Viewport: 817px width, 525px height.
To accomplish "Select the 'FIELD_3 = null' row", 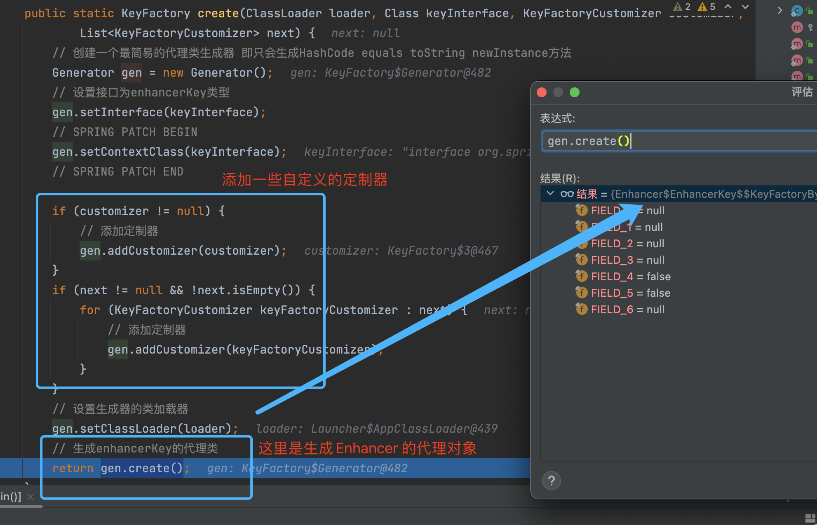I will (x=679, y=260).
